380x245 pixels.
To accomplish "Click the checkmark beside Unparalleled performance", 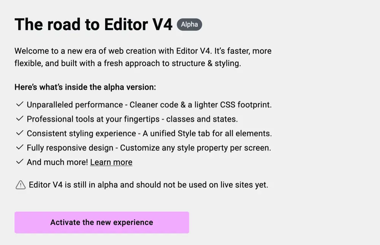I will pyautogui.click(x=20, y=104).
